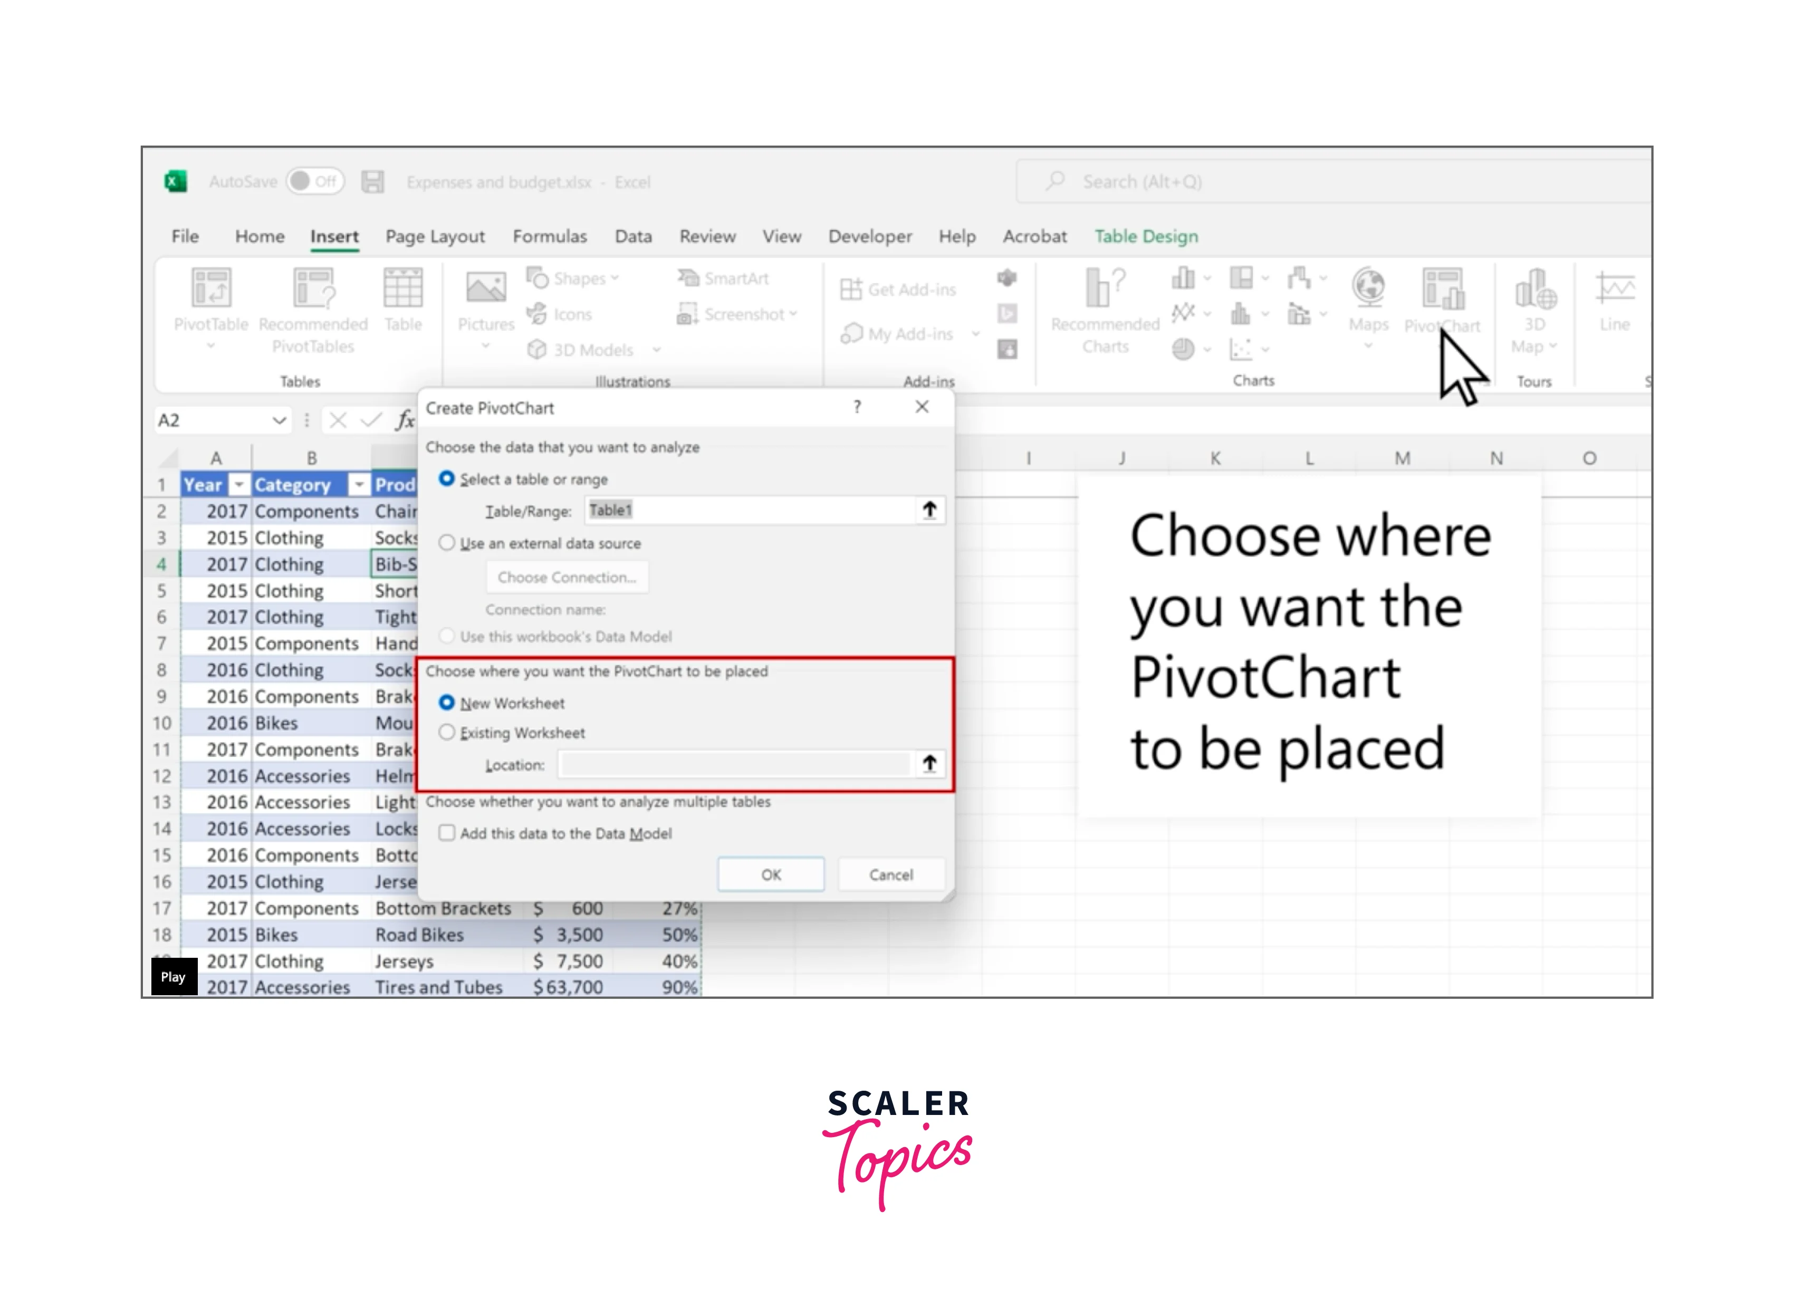Open the Table Design tab
1794x1308 pixels.
pos(1146,237)
